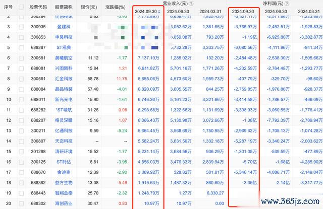Screen dimensions: 323x209
Task: Open stock link 清研环境
Action: pyautogui.click(x=64, y=152)
